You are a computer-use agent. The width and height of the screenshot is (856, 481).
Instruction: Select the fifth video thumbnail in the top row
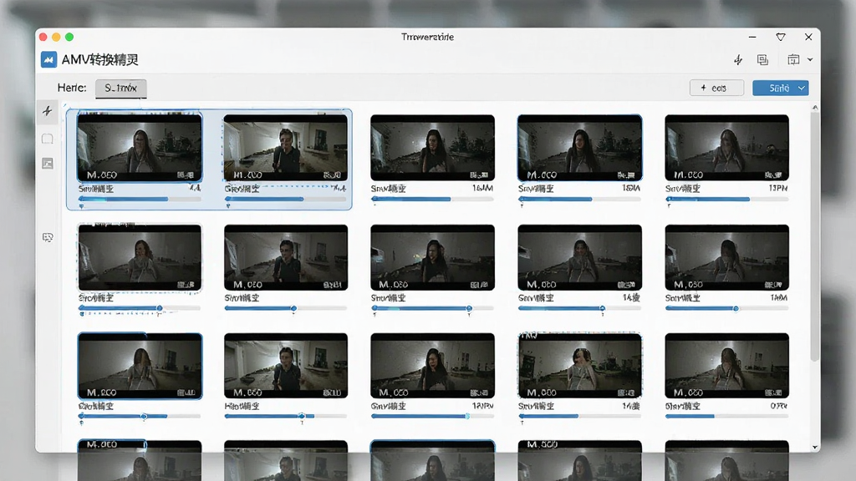click(x=726, y=147)
